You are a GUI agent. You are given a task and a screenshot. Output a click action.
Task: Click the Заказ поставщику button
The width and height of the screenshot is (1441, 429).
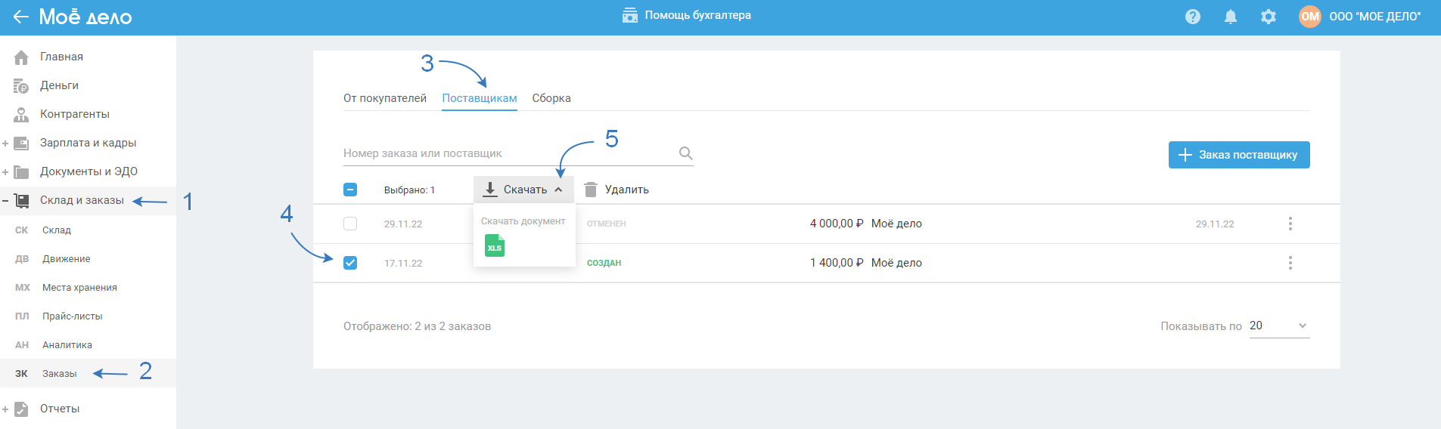click(1239, 155)
